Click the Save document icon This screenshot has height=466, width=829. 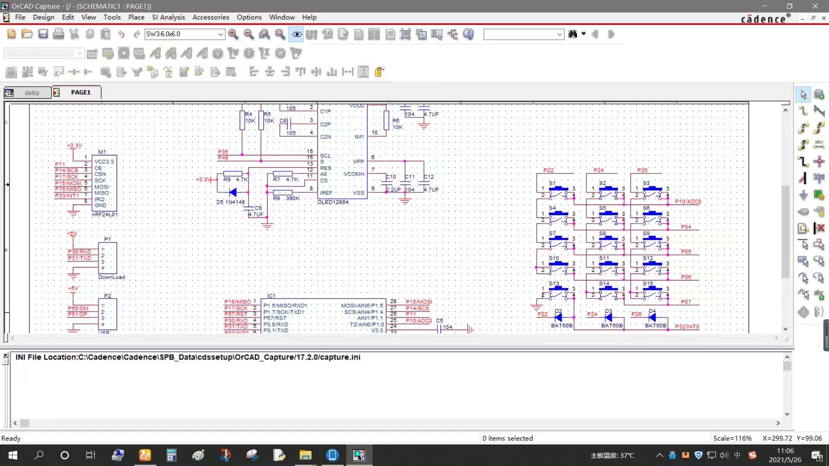click(x=43, y=34)
